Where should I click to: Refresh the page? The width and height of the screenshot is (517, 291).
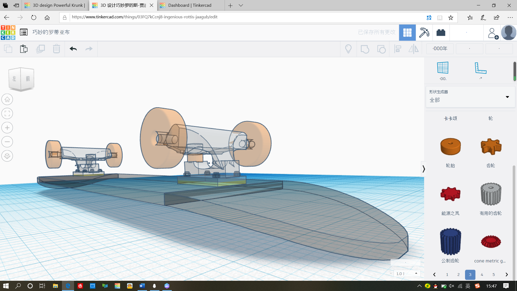[x=34, y=18]
